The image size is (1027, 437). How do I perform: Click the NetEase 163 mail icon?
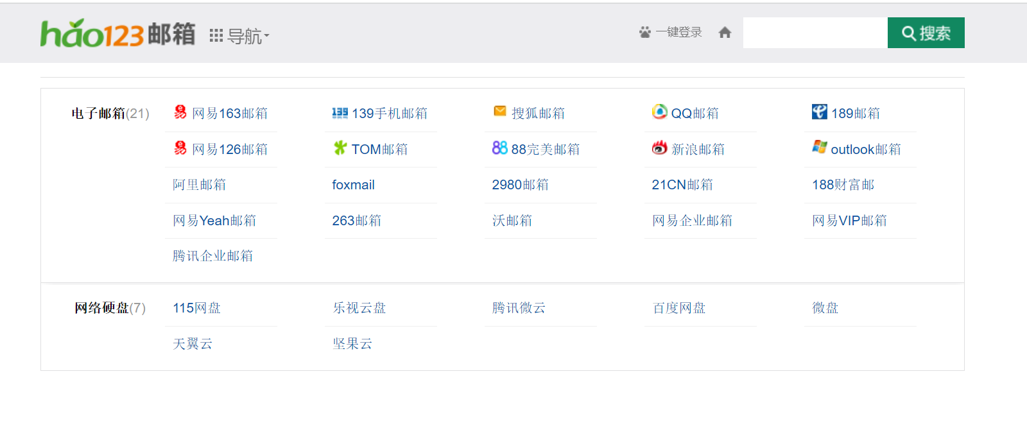point(180,112)
